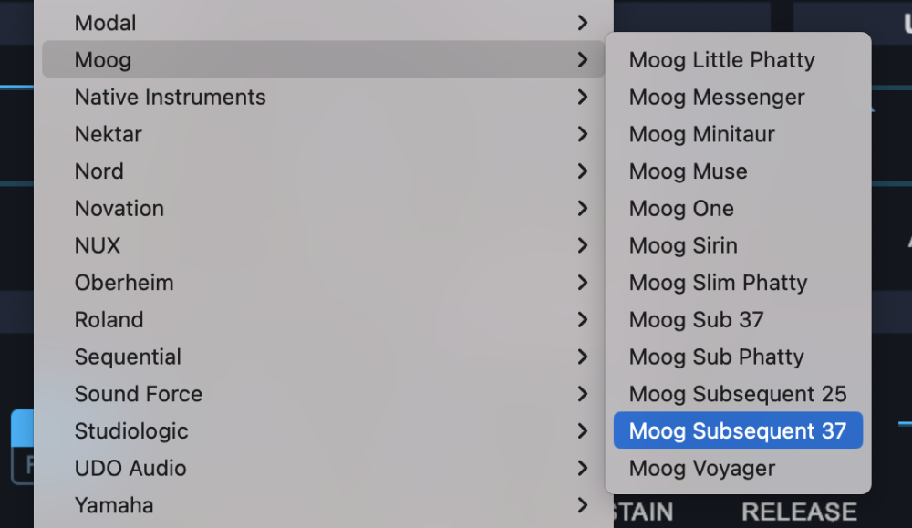The width and height of the screenshot is (912, 528).
Task: Click the Moog One entry
Action: [x=680, y=208]
